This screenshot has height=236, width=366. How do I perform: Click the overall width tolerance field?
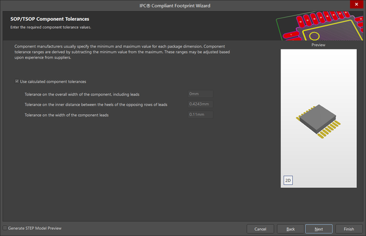[x=200, y=94]
